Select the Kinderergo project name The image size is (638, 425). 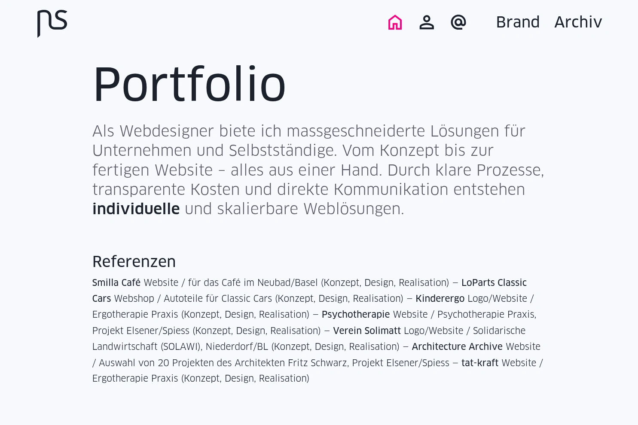(x=440, y=299)
